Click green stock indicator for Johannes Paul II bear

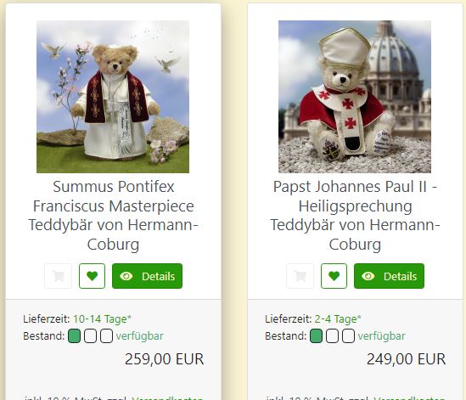(x=317, y=336)
